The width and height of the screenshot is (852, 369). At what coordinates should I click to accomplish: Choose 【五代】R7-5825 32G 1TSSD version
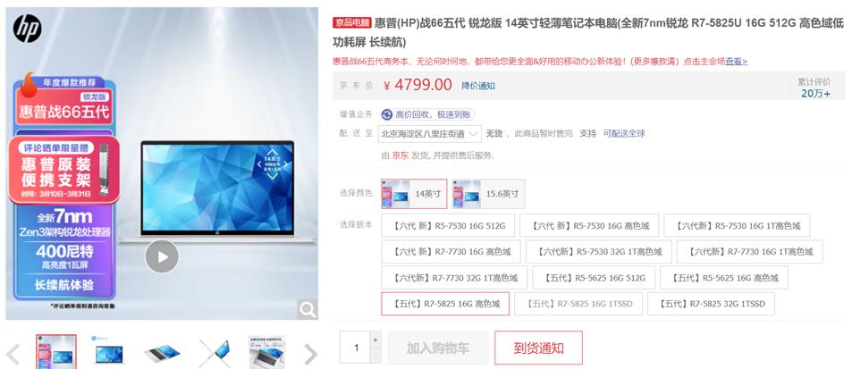[711, 304]
